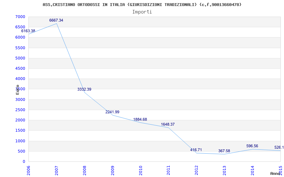The height and width of the screenshot is (177, 284).
Task: Click the y-axis value 2000
Action: click(x=20, y=120)
